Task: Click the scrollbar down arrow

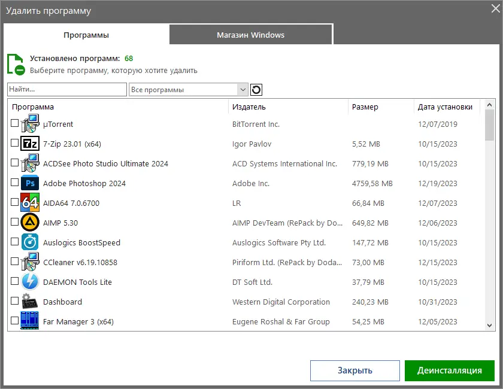Action: pos(489,325)
